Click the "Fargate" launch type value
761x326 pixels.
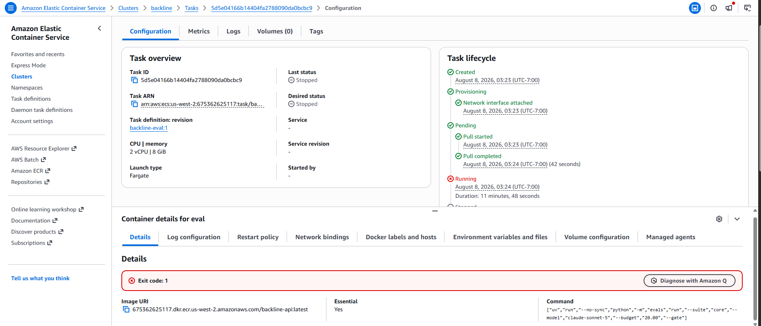coord(139,176)
